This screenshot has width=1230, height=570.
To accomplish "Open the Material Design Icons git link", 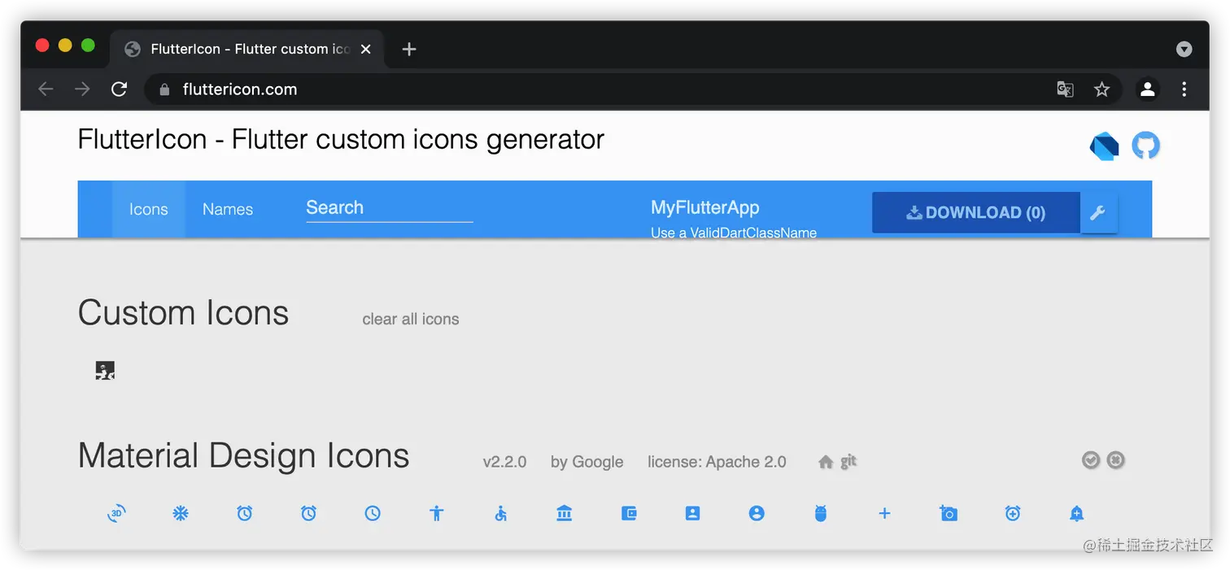I will pos(848,461).
